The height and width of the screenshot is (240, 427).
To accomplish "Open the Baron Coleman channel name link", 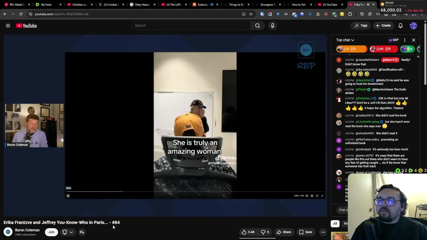I will click(27, 230).
